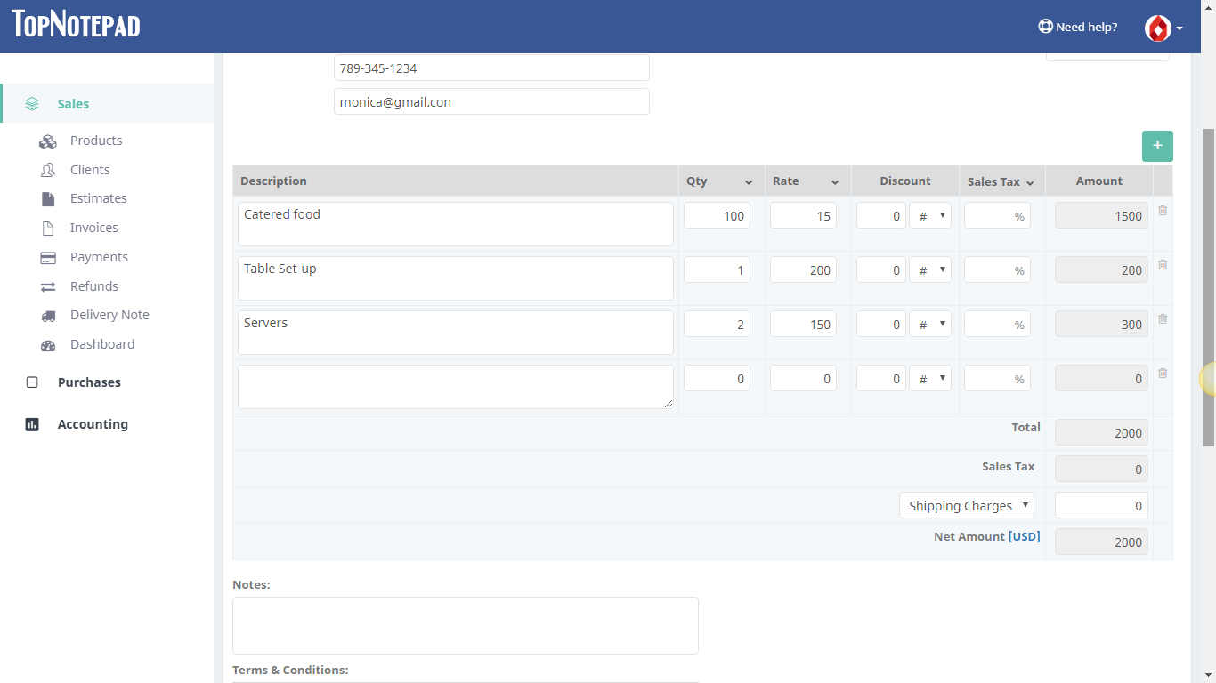Open the Need help? lifebuoy icon
1216x683 pixels.
(1045, 27)
